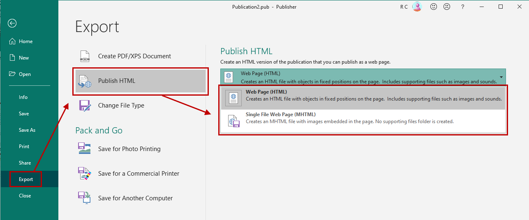This screenshot has height=220, width=529.
Task: Open the Share page in sidebar
Action: click(25, 163)
